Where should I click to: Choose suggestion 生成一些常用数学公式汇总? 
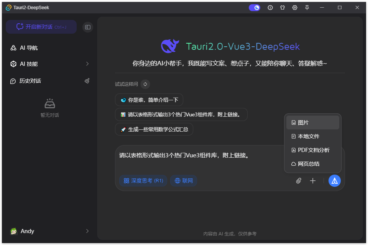click(x=154, y=129)
